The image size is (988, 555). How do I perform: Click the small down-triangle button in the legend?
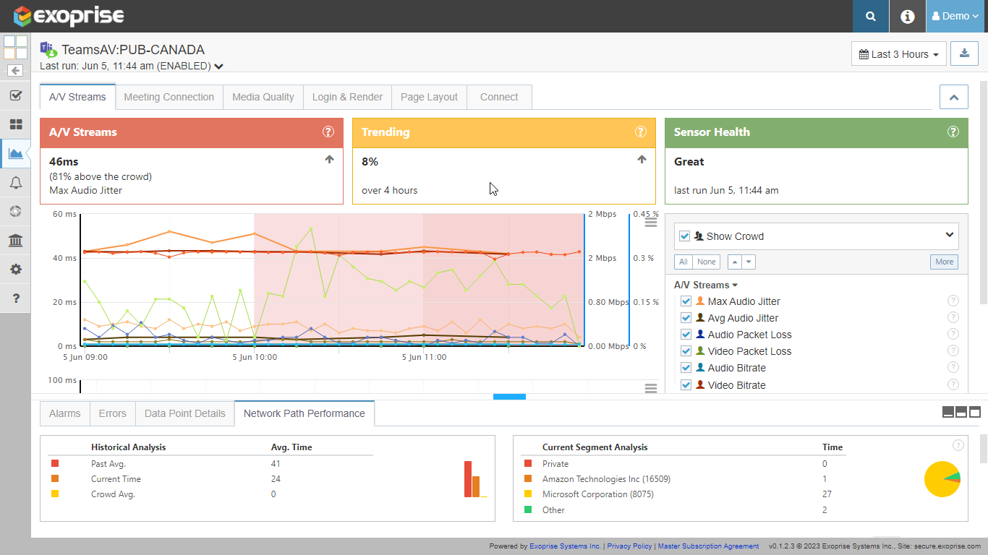pos(749,262)
